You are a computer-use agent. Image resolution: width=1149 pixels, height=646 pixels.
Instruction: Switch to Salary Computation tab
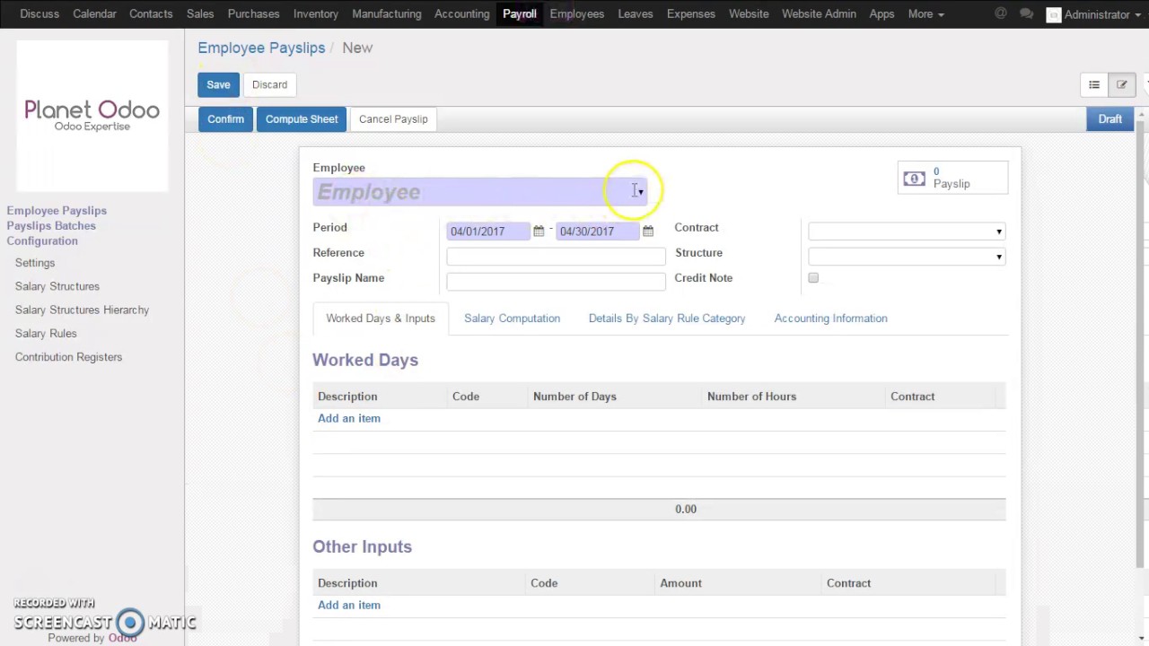[512, 319]
